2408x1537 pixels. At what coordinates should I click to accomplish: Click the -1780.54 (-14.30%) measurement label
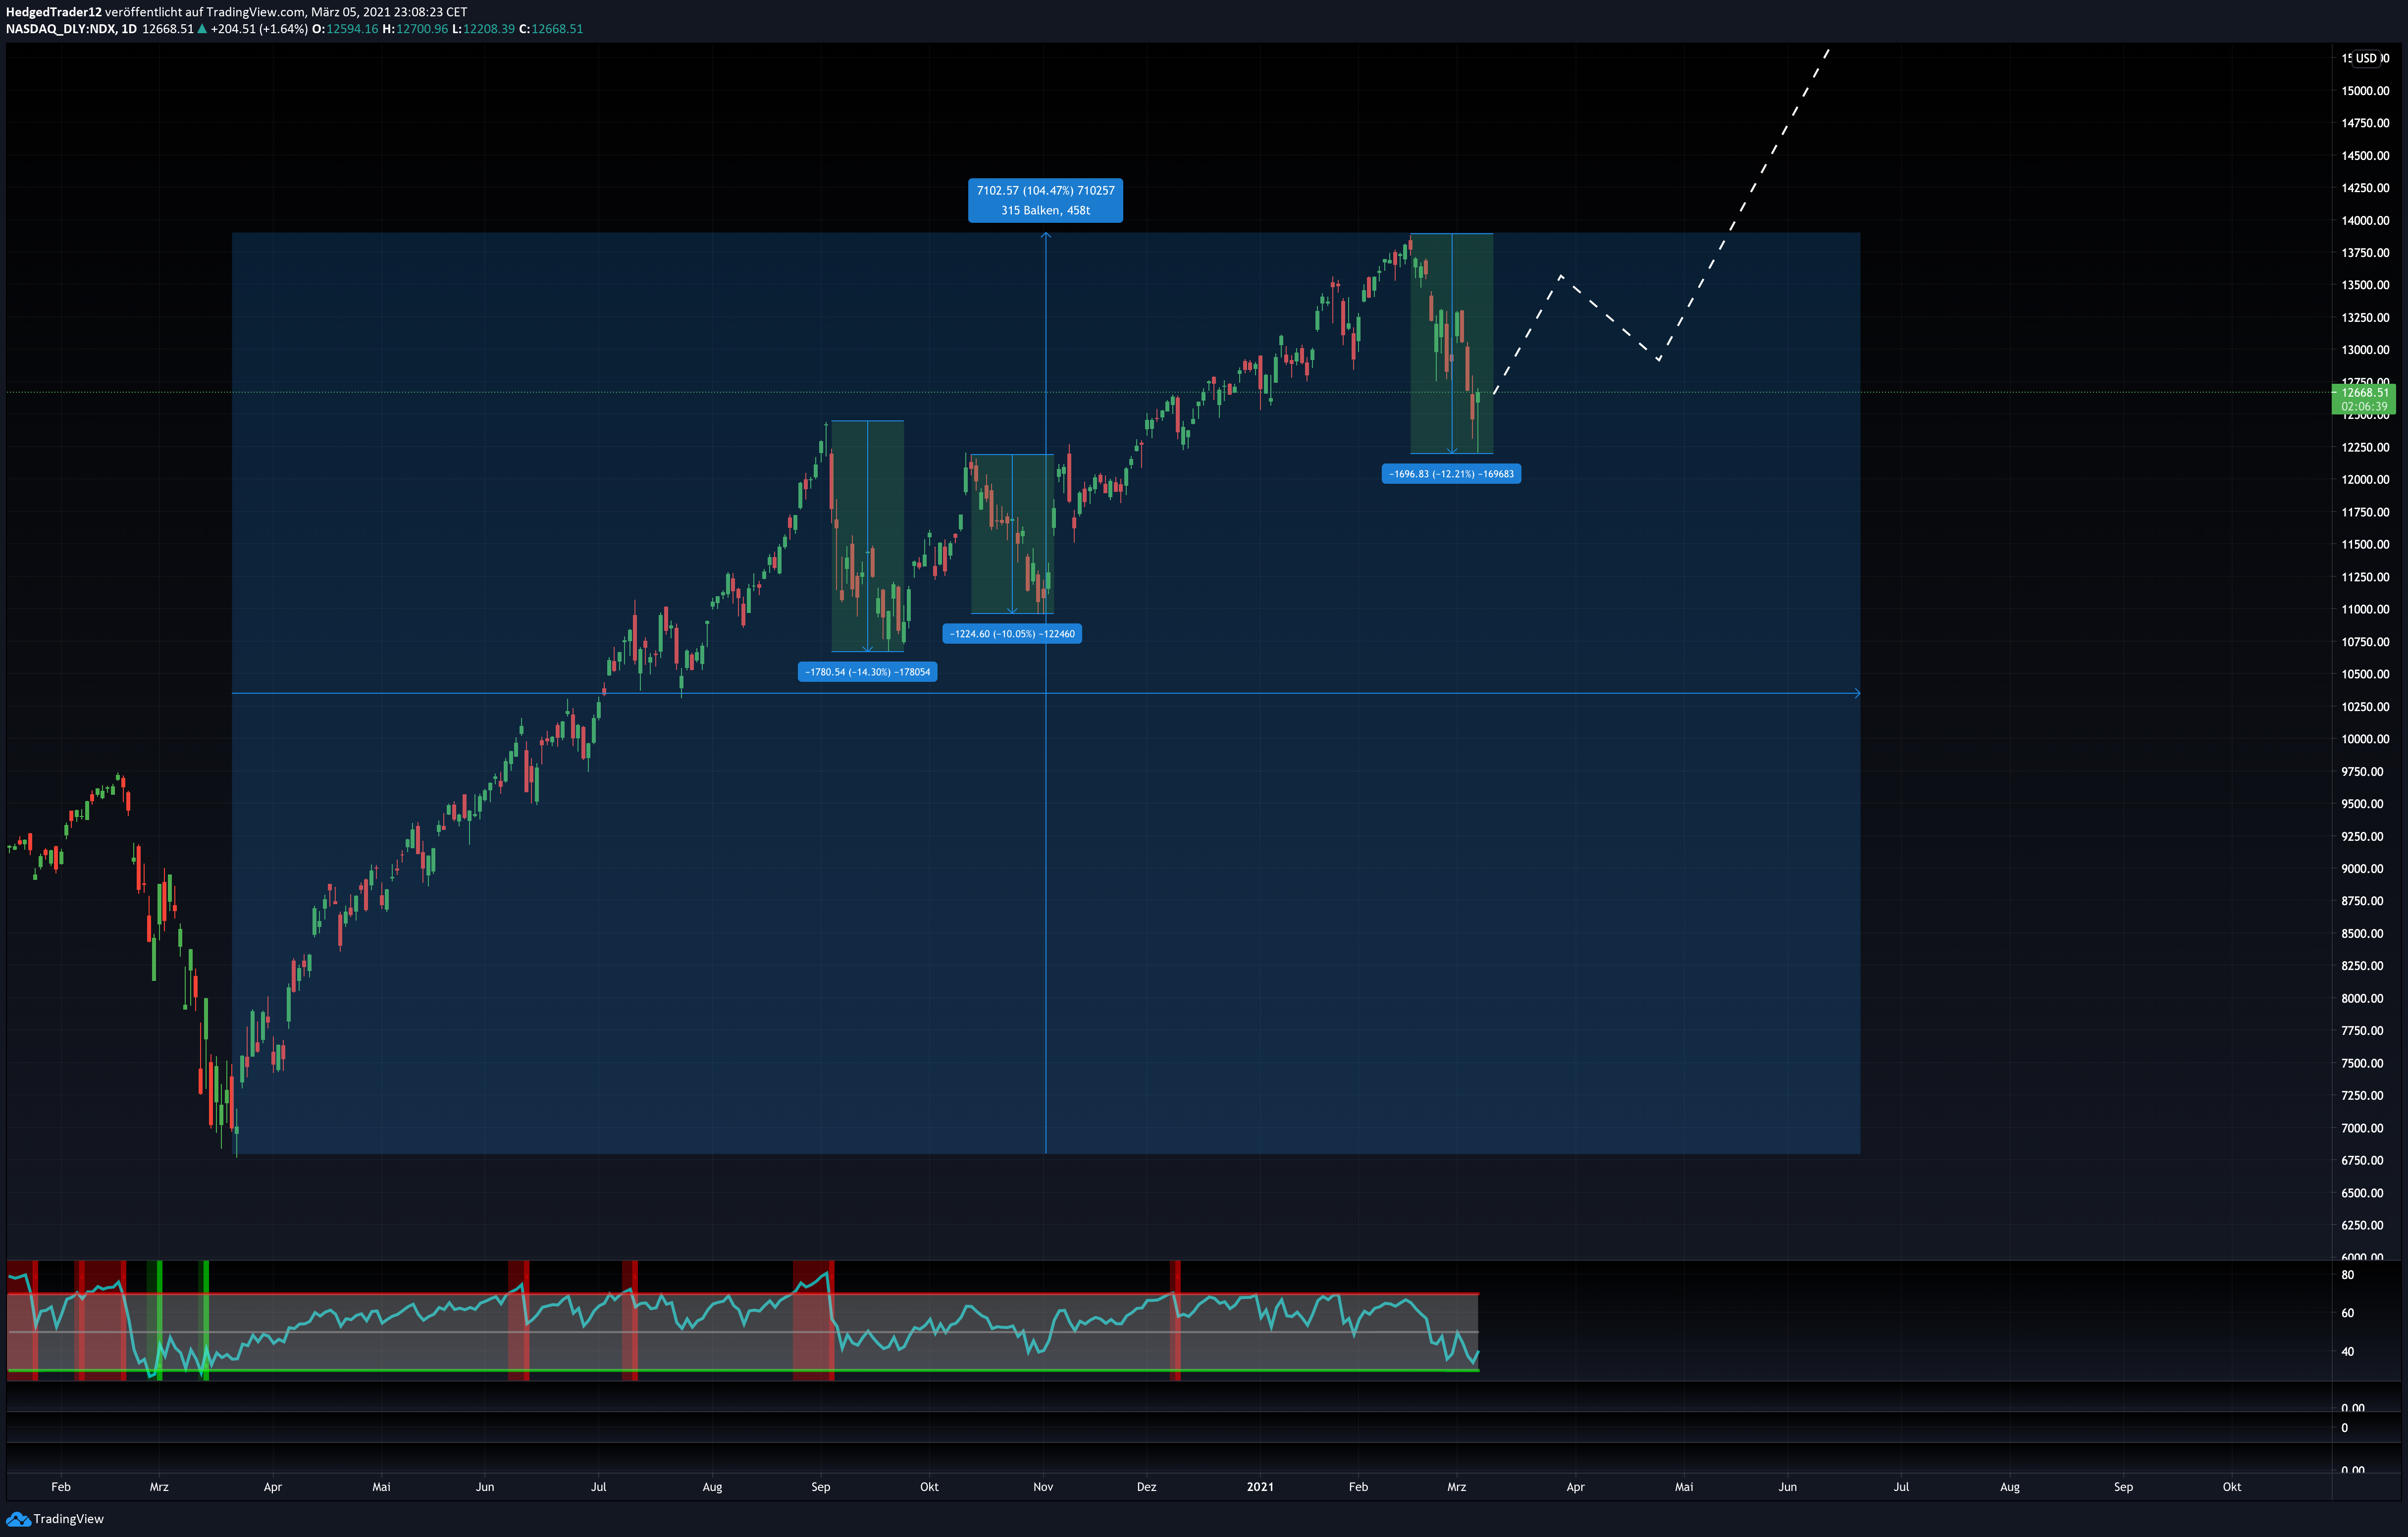(867, 672)
